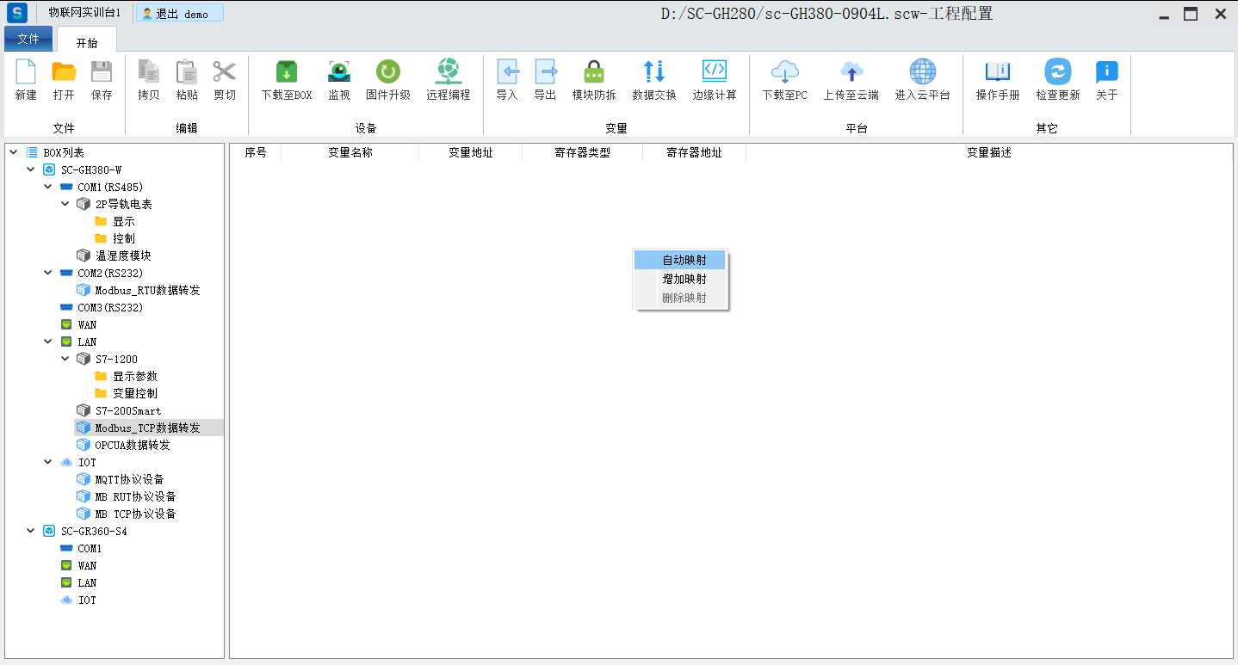1238x665 pixels.
Task: Collapse the IOT tree branch
Action: (x=48, y=462)
